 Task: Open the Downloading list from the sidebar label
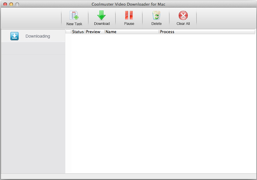(x=38, y=36)
